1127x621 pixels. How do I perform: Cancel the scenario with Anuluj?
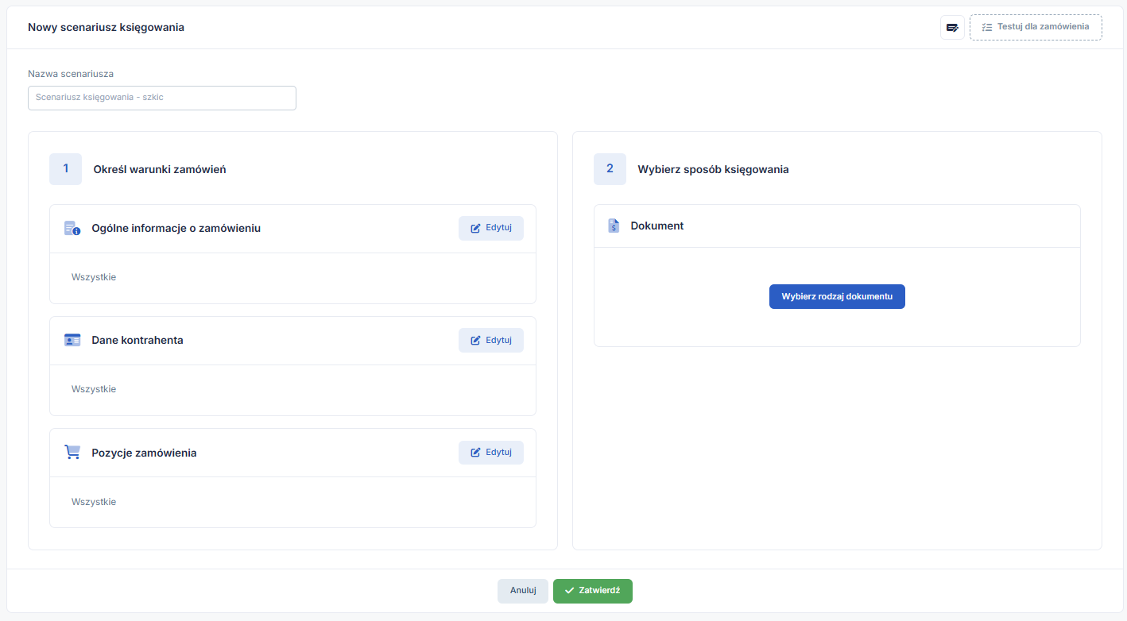tap(522, 591)
